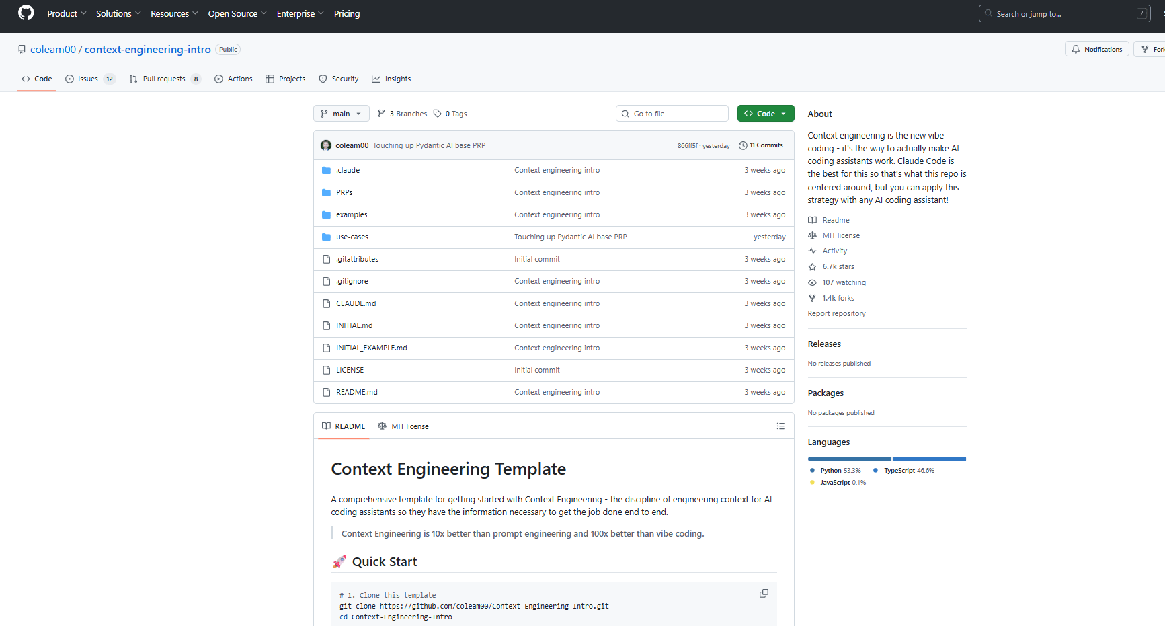Click the repository icon beside coleam00
Screen dimensions: 1165x626
(x=22, y=50)
